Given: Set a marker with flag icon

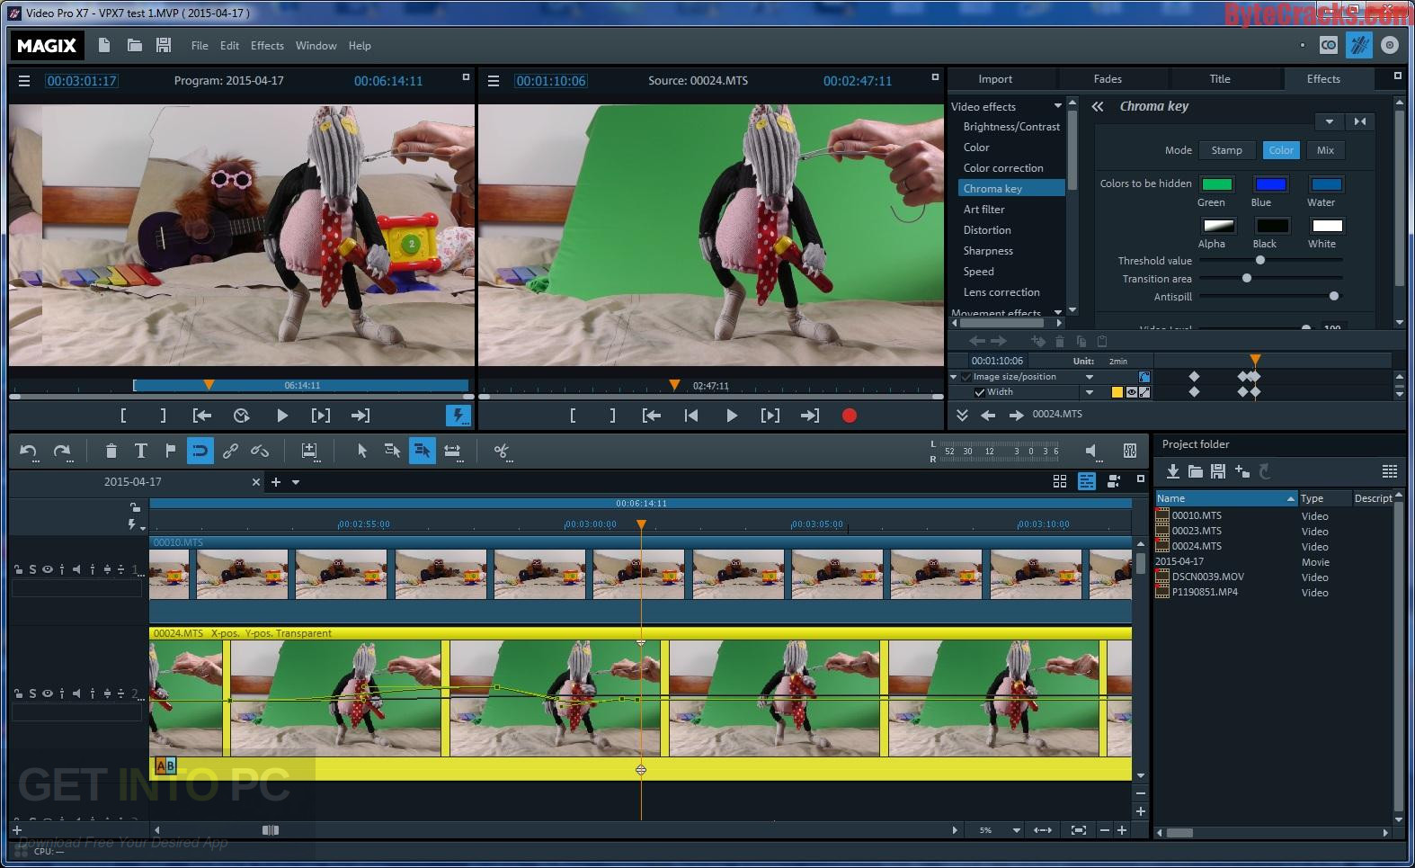Looking at the screenshot, I should [170, 451].
